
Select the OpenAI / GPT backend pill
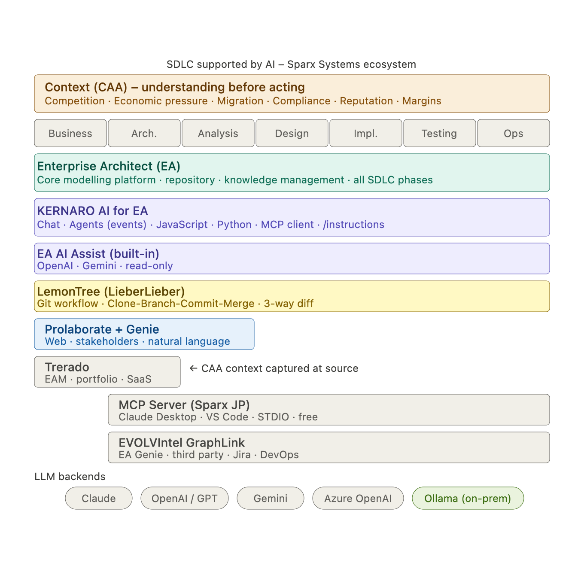[185, 498]
